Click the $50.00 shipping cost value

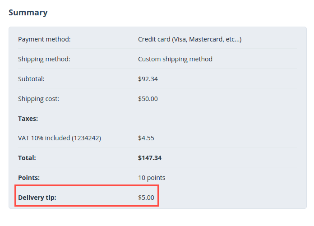[148, 99]
